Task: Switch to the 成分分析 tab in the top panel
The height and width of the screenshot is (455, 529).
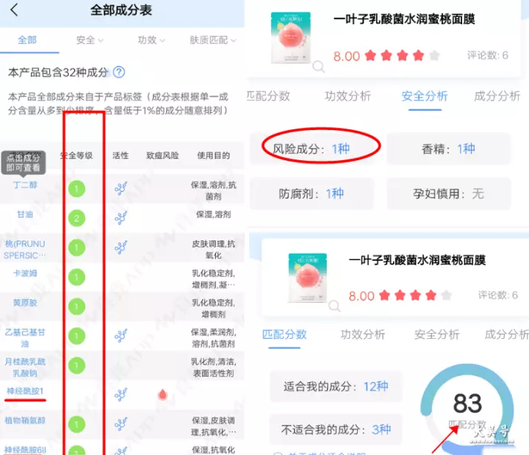Action: coord(497,96)
